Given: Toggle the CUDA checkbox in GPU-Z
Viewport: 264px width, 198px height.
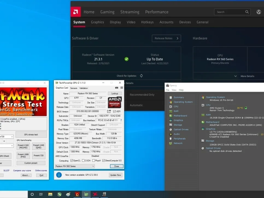Looking at the screenshot, I should click(x=83, y=161).
